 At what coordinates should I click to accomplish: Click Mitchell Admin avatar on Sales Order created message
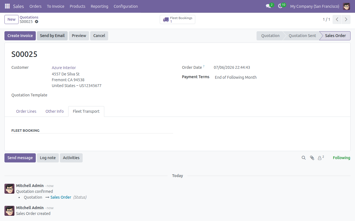(9, 211)
